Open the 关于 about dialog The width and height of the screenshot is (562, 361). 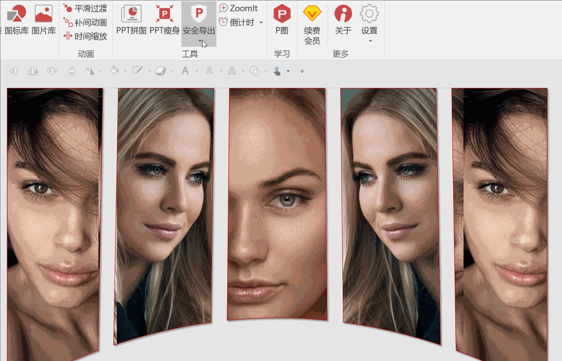pyautogui.click(x=343, y=20)
